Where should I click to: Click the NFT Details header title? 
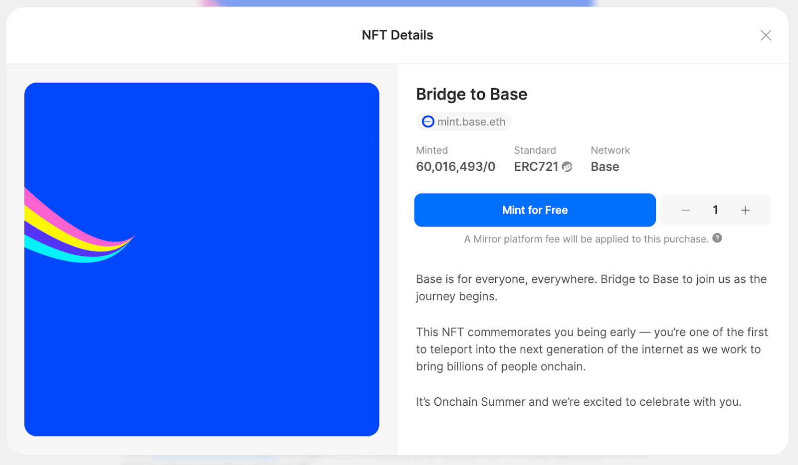(398, 35)
